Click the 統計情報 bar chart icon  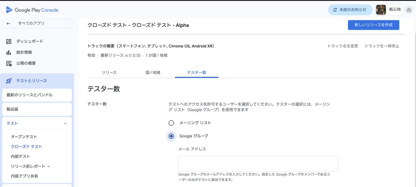pos(9,52)
